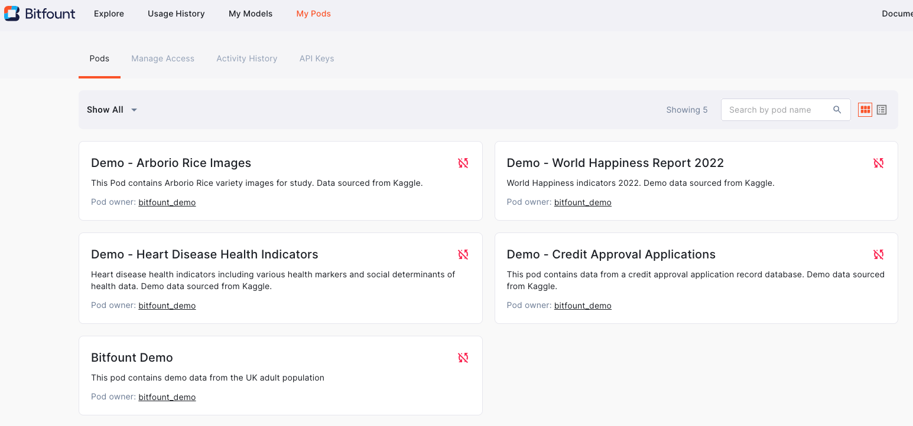The width and height of the screenshot is (913, 426).
Task: Switch to Manage Access tab
Action: (163, 58)
